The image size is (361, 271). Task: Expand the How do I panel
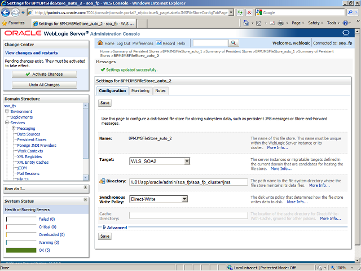coord(85,188)
